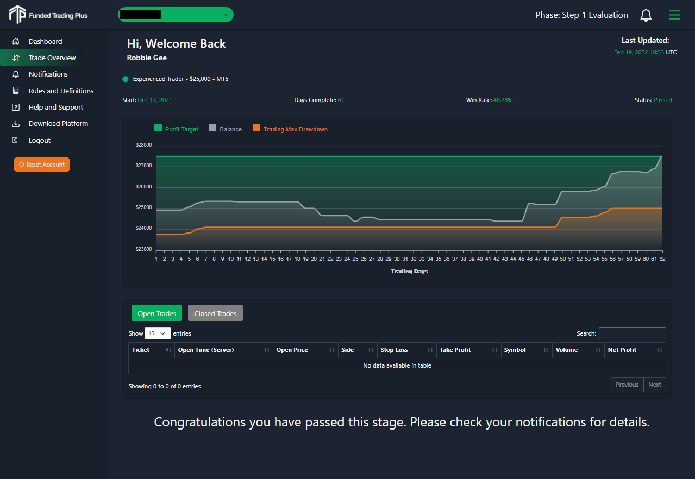This screenshot has height=479, width=695.
Task: Click trading day 62 on chart axis
Action: pyautogui.click(x=662, y=259)
